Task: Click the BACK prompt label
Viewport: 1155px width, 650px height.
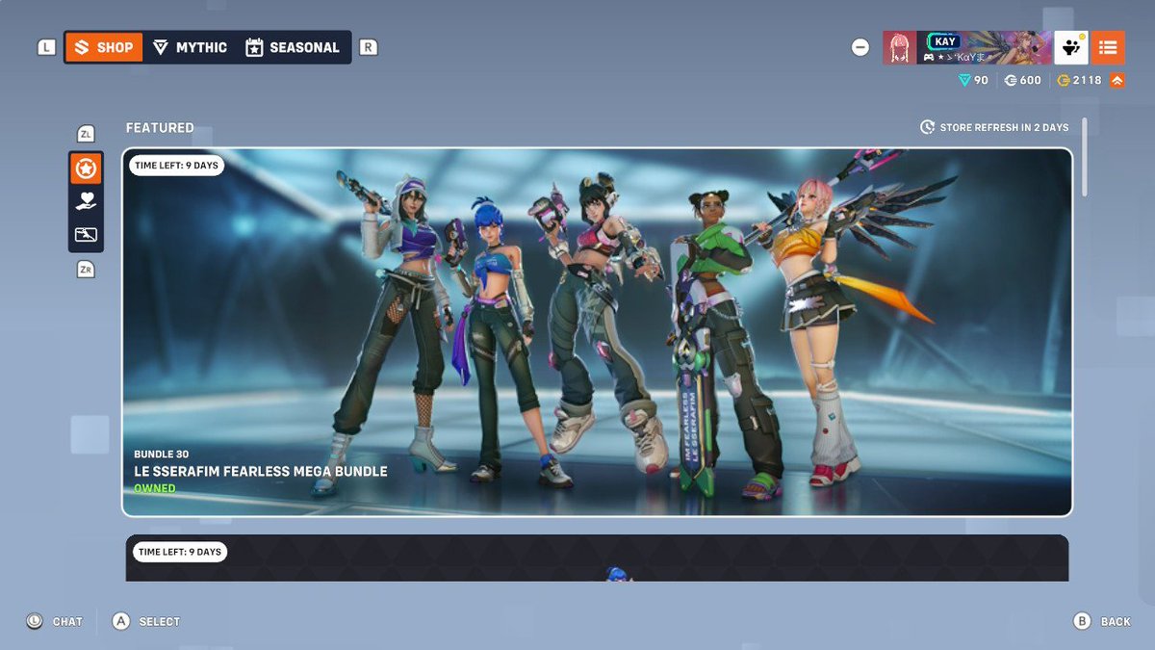Action: [x=1116, y=622]
